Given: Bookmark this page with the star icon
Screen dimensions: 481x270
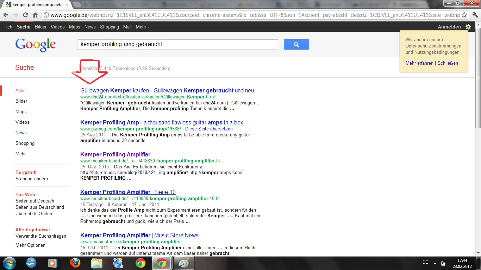Looking at the screenshot, I should (464, 15).
